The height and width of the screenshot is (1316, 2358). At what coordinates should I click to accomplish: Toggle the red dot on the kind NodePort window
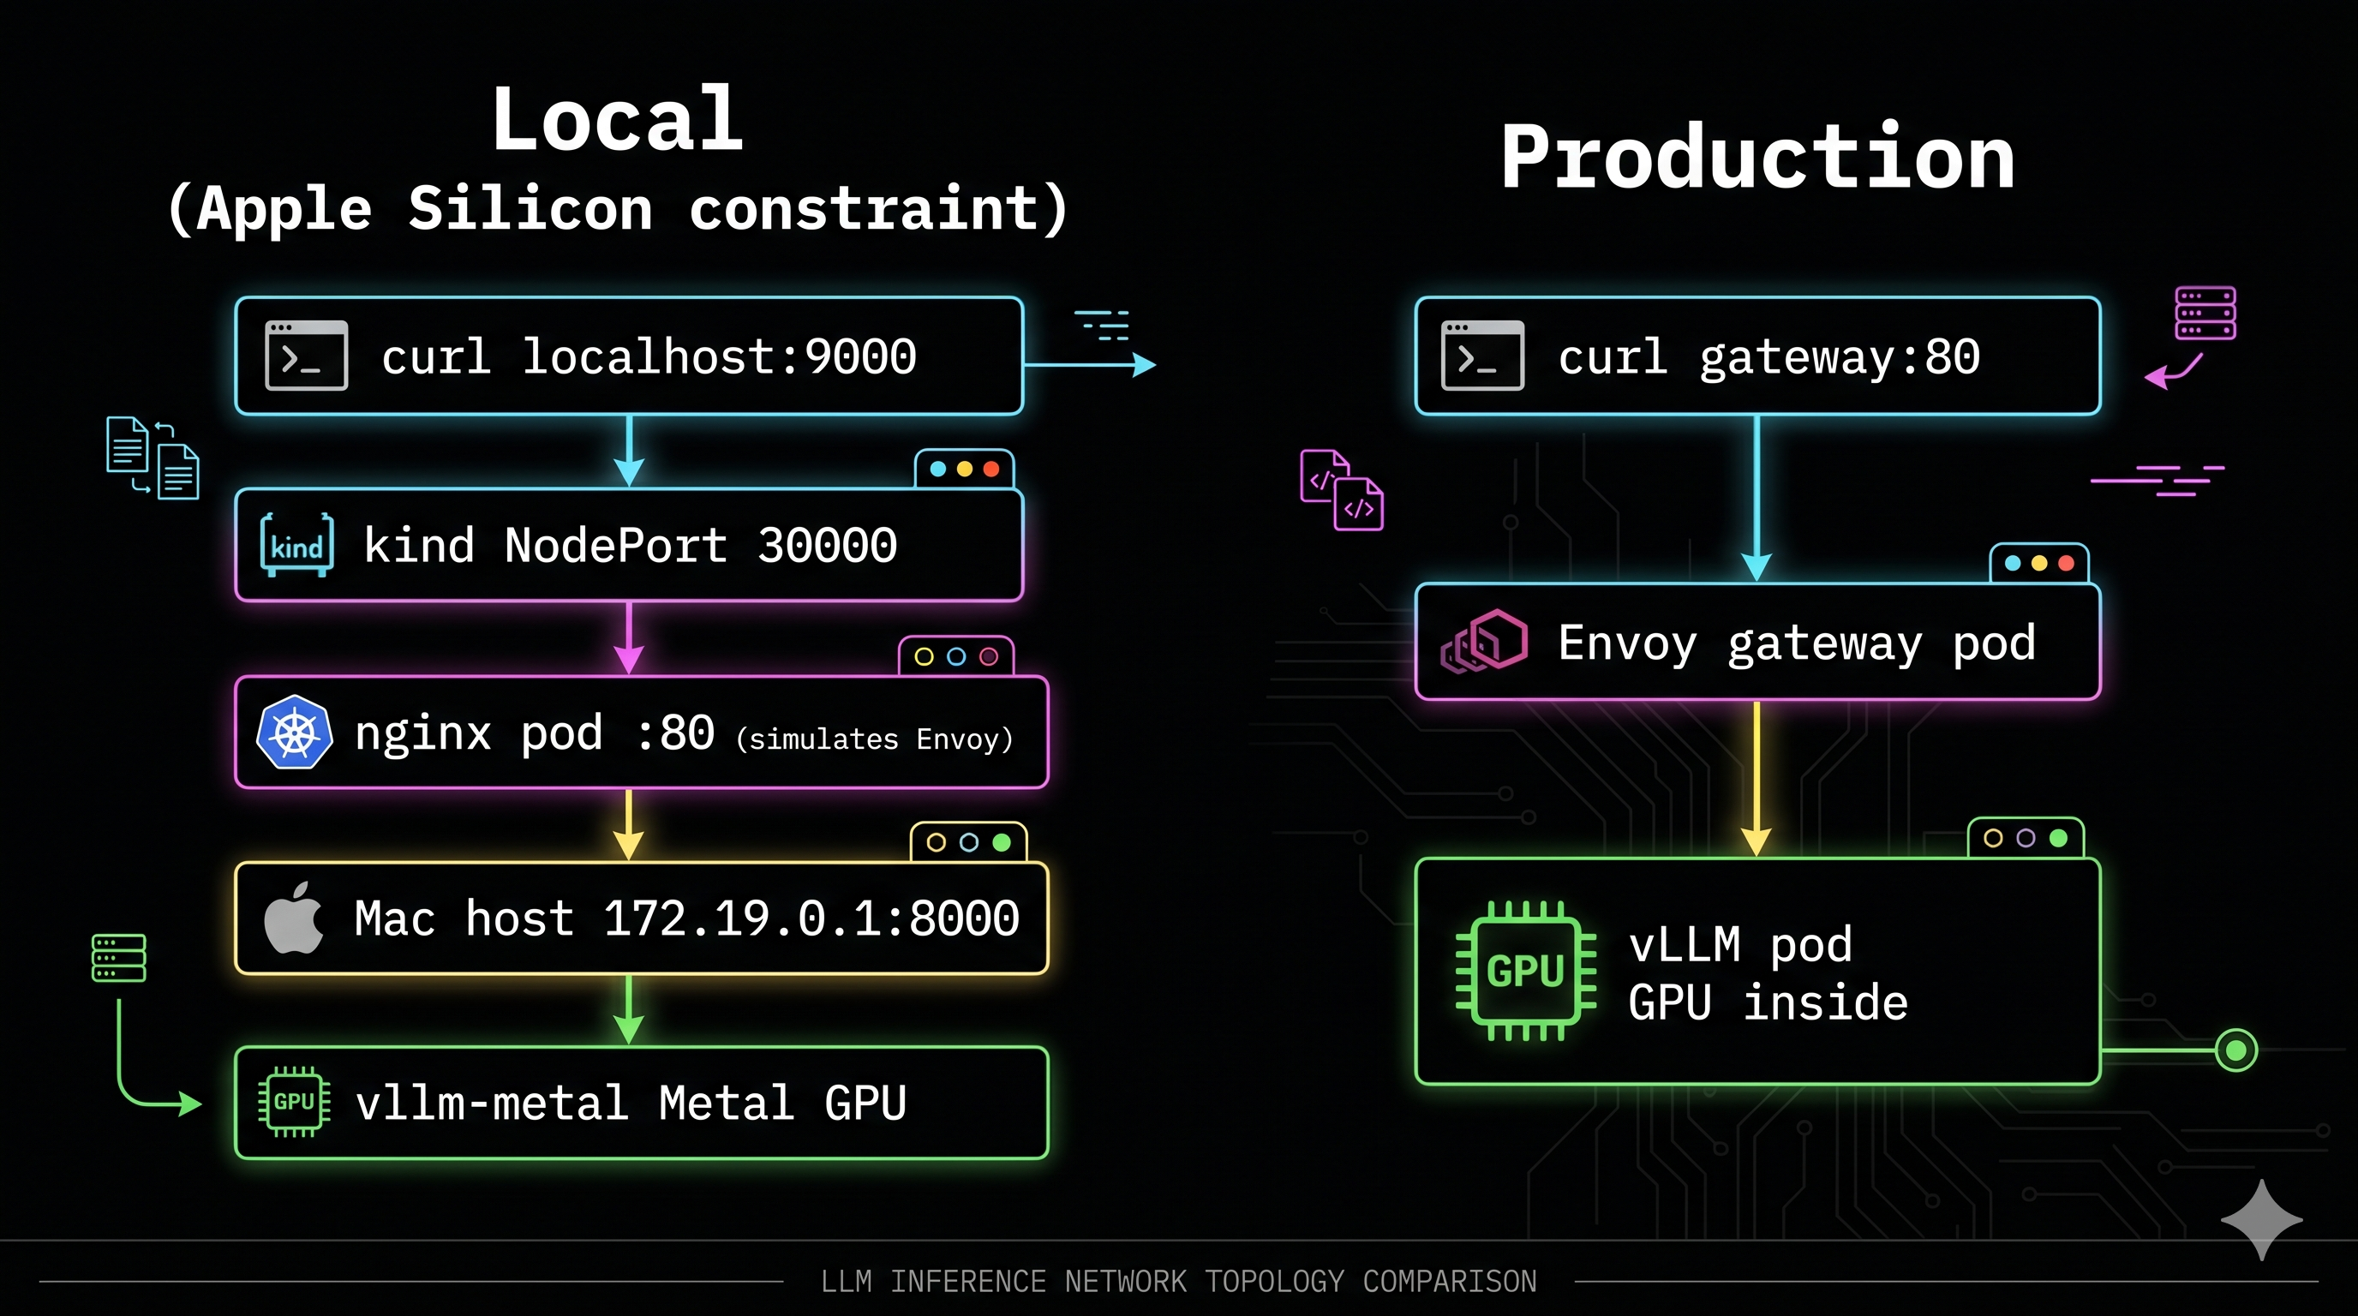coord(990,467)
